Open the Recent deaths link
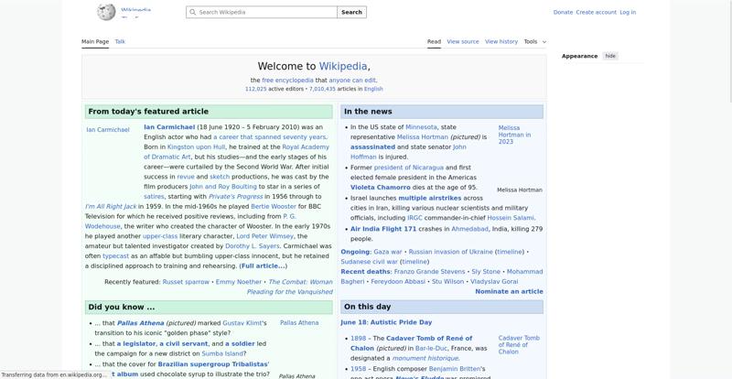The height and width of the screenshot is (379, 732). [365, 272]
